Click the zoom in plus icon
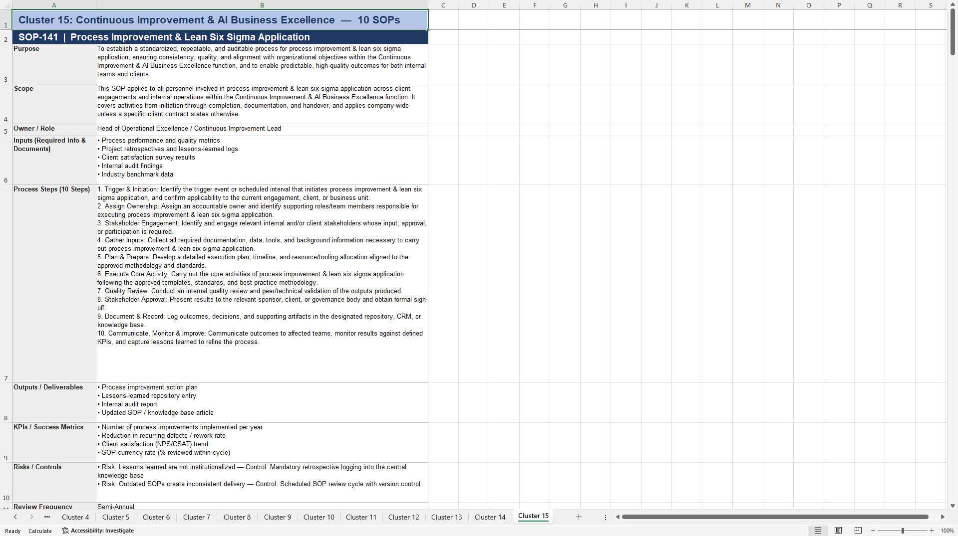Image resolution: width=958 pixels, height=536 pixels. pyautogui.click(x=932, y=531)
